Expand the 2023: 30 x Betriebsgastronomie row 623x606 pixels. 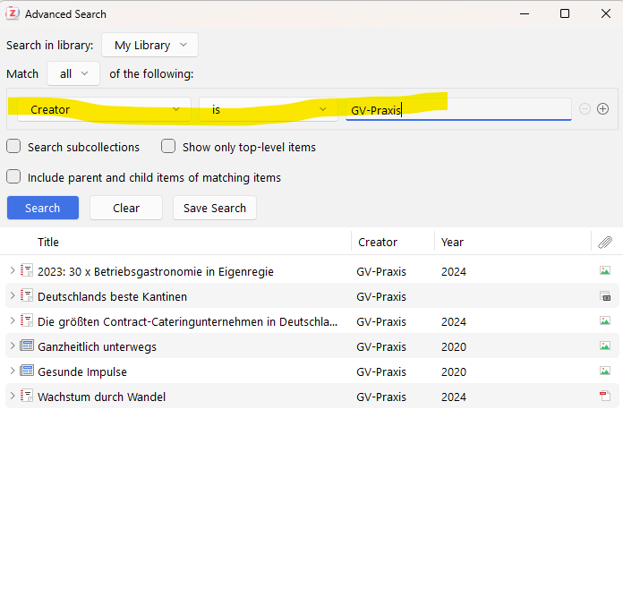pyautogui.click(x=13, y=270)
